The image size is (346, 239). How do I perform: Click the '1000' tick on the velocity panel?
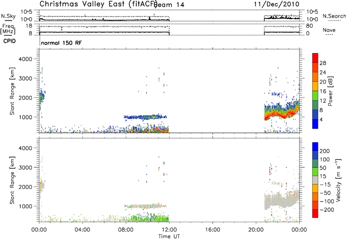[25, 206]
